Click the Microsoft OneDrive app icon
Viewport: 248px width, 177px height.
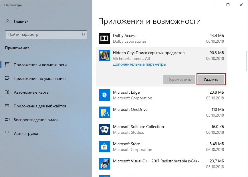tap(104, 112)
